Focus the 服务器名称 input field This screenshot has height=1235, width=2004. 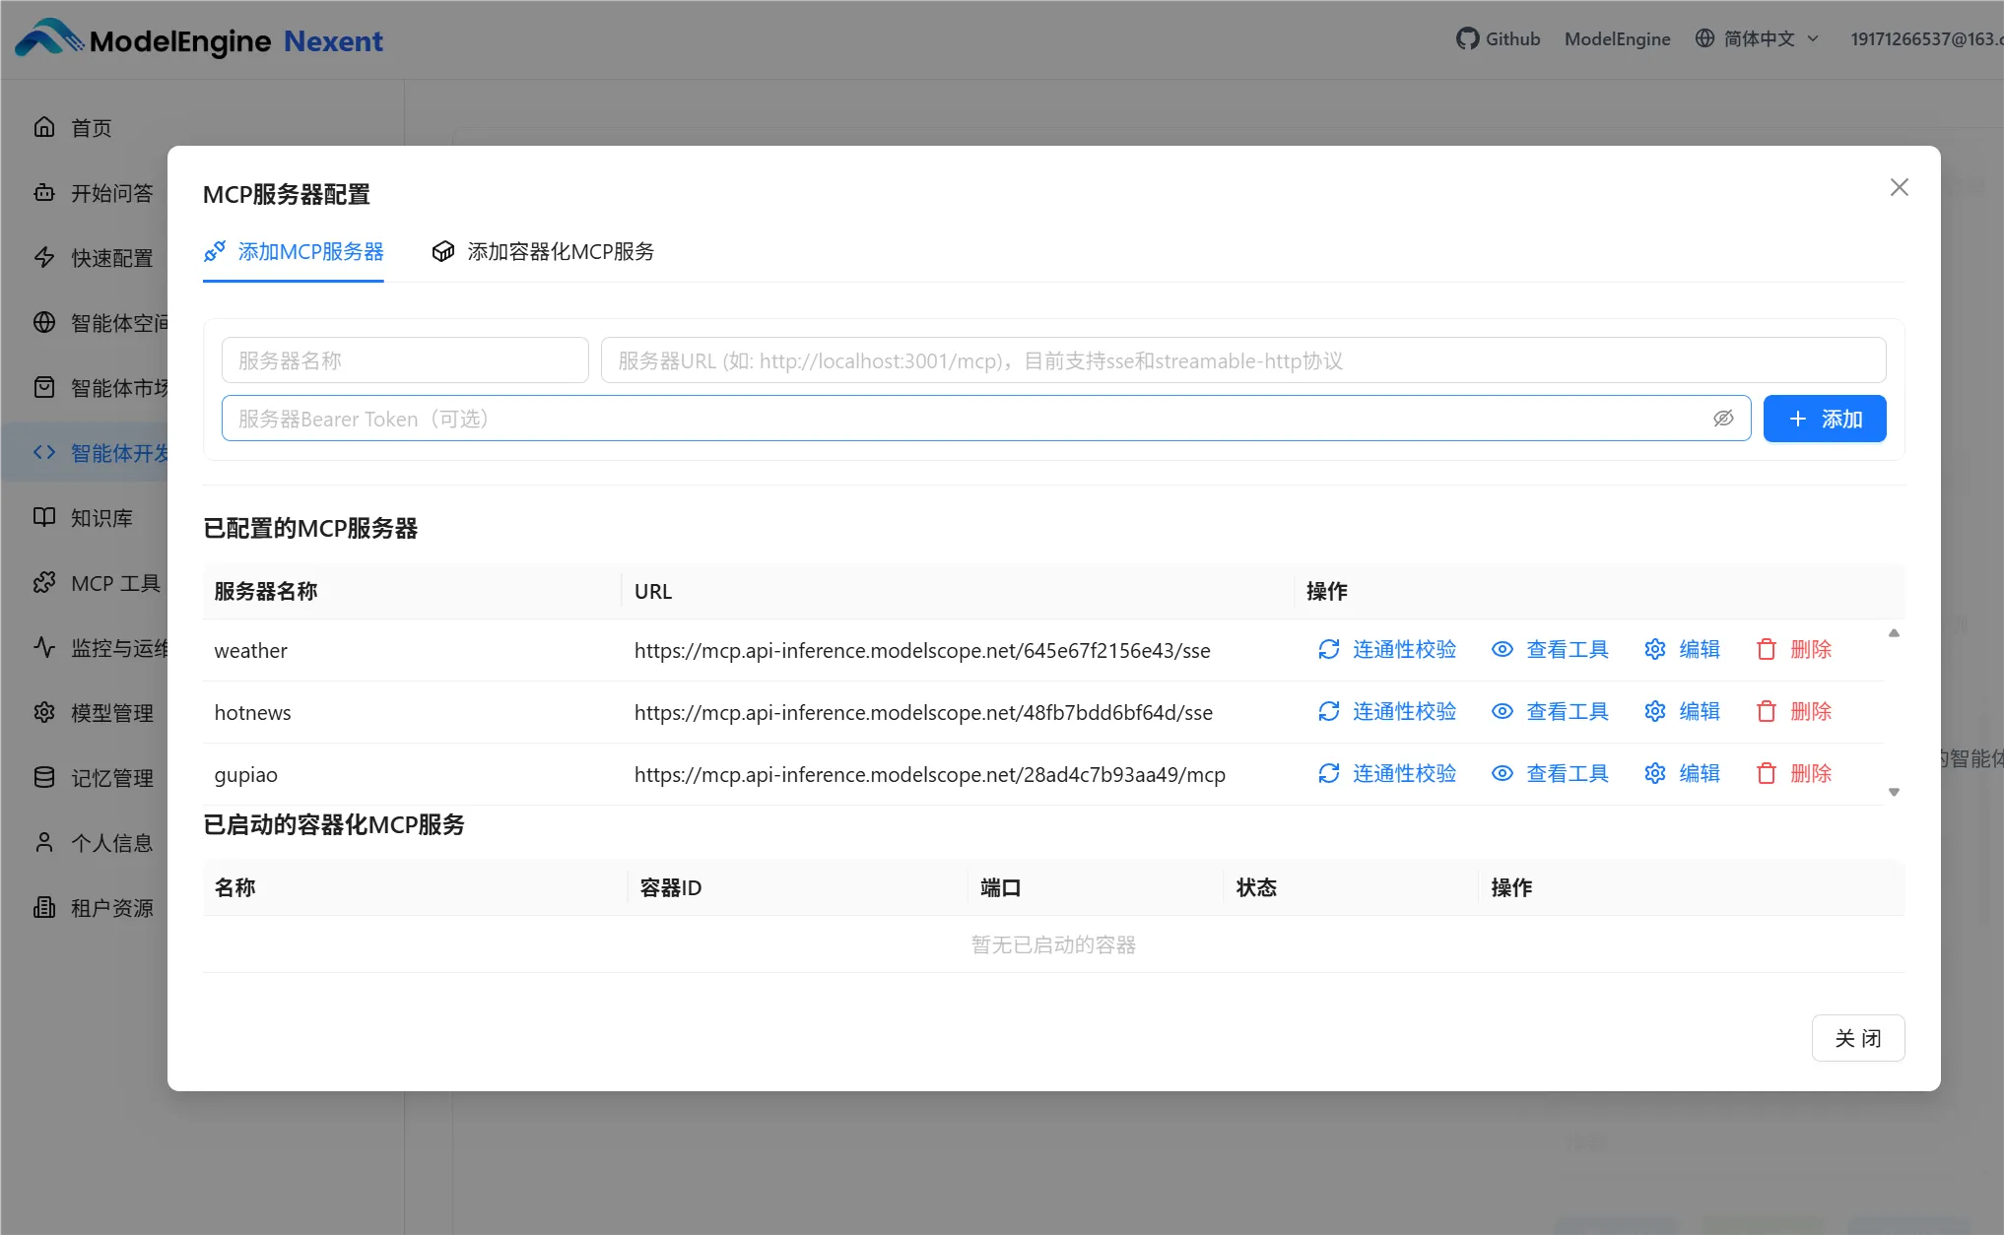point(405,360)
